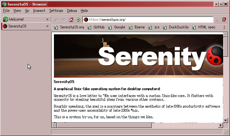
Task: Click 'A graphical Unix-like operating system' subtitle
Action: coord(107,89)
